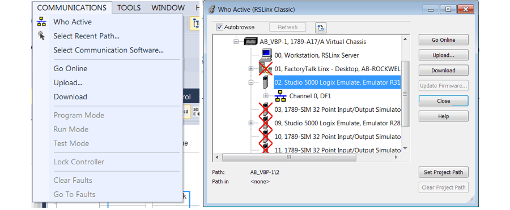Choose Download from Communications menu
This screenshot has height=210, width=510.
[x=70, y=97]
